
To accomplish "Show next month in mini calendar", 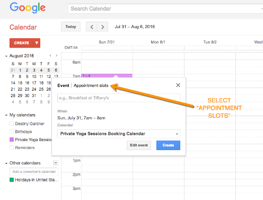I will pyautogui.click(x=56, y=56).
